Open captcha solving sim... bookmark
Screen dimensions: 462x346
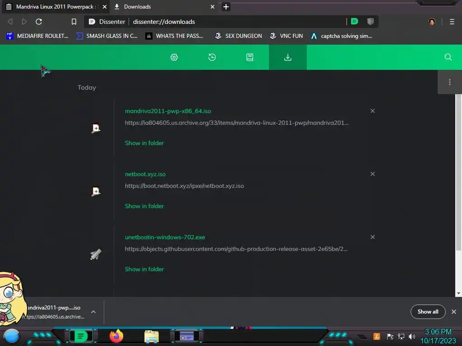[342, 36]
